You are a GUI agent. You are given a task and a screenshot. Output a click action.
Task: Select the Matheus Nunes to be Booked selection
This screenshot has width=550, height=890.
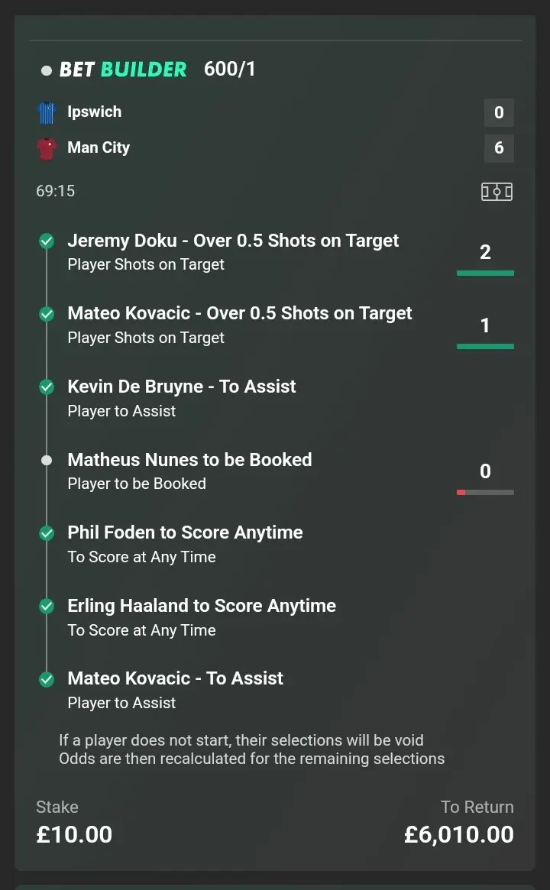tap(189, 460)
